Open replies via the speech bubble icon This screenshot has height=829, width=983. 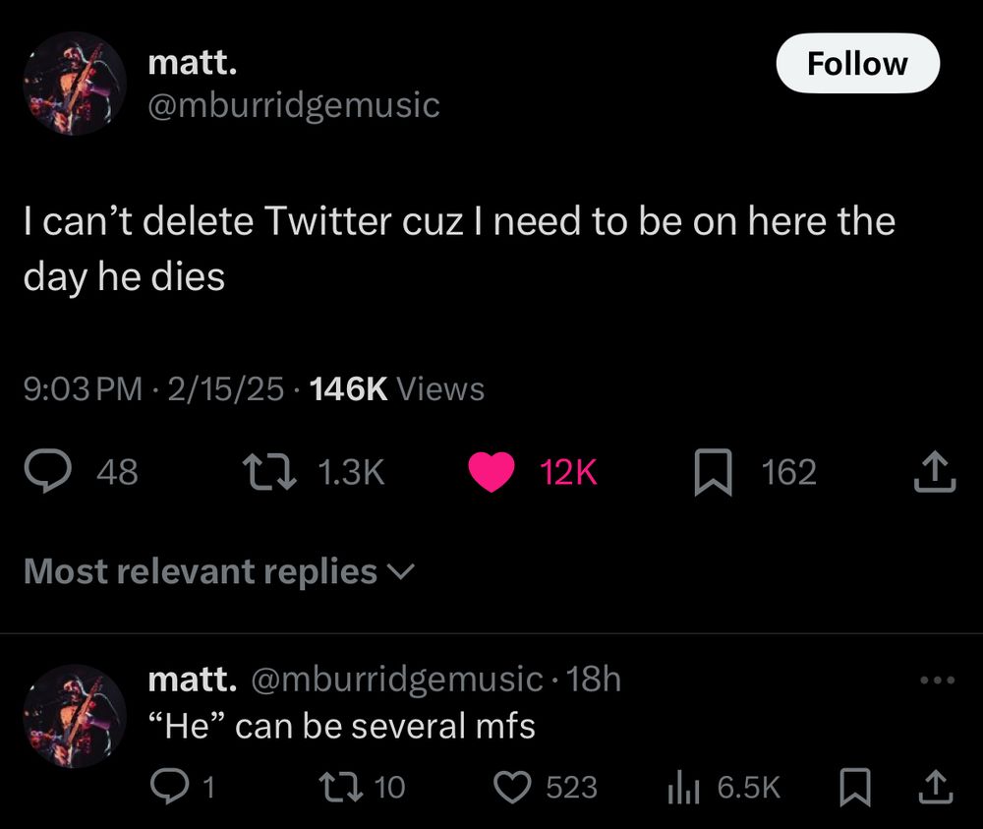tap(47, 472)
